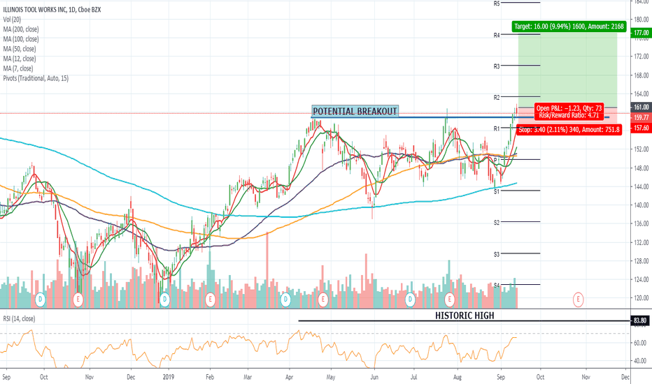Select the MA (100, close) legend entry
The image size is (652, 384).
[21, 39]
